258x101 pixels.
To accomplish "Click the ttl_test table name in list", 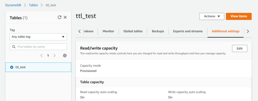I will 20,67.
